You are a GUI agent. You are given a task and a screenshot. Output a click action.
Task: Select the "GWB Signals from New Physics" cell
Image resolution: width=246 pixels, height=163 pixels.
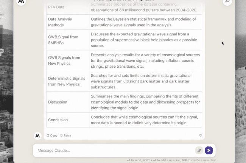click(x=64, y=60)
